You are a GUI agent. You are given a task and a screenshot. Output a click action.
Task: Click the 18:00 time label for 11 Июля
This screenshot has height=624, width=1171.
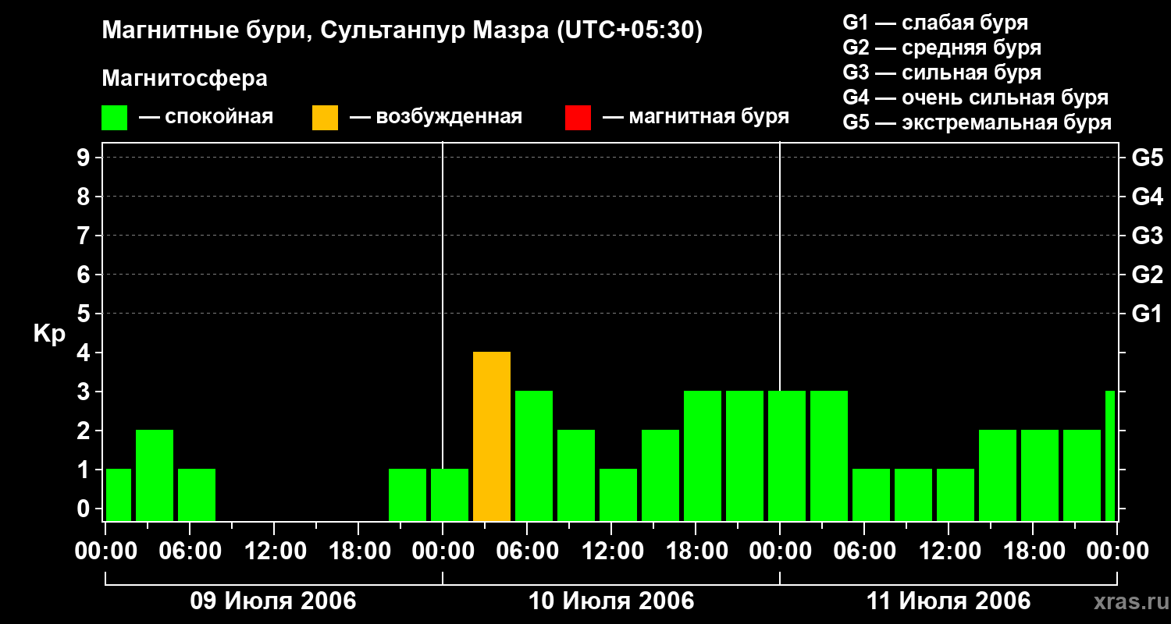pos(1033,551)
